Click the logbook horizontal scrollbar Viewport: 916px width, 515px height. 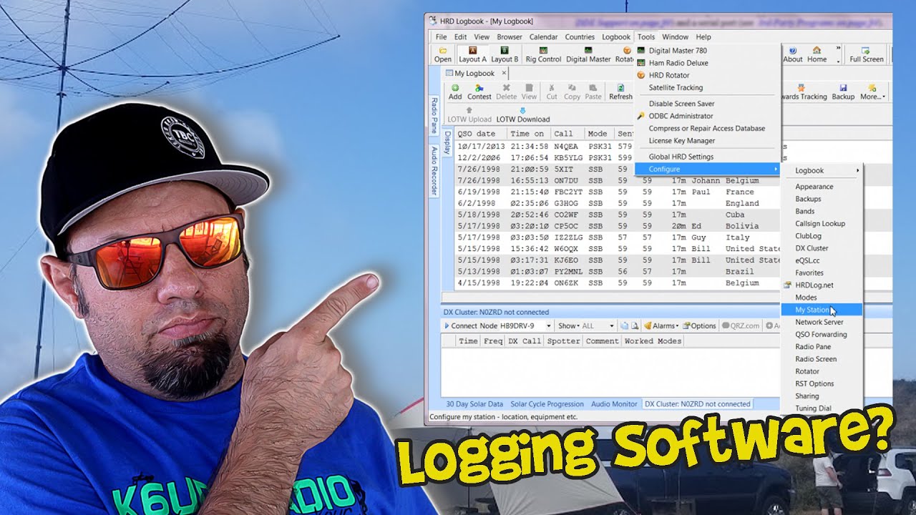click(610, 296)
